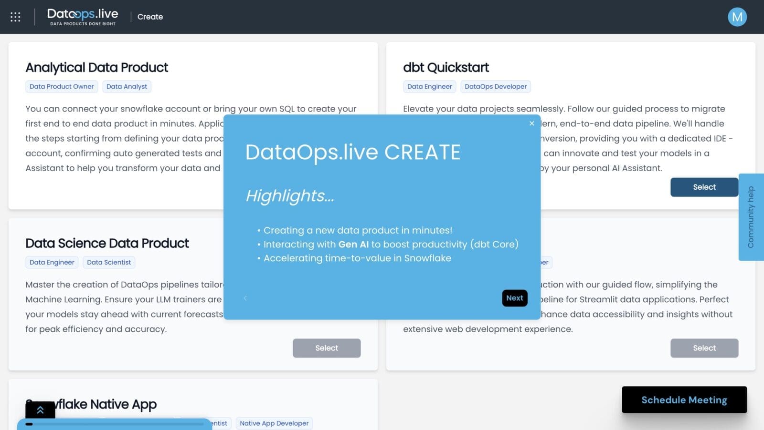This screenshot has width=764, height=430.
Task: Click Next in the highlights dialog
Action: click(x=514, y=297)
